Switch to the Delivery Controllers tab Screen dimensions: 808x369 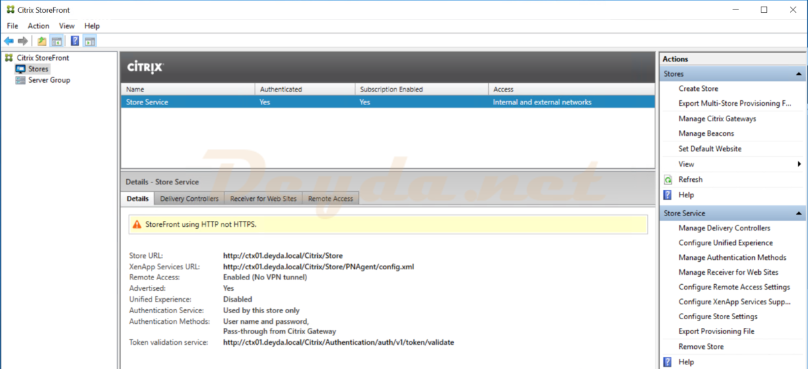click(x=189, y=199)
